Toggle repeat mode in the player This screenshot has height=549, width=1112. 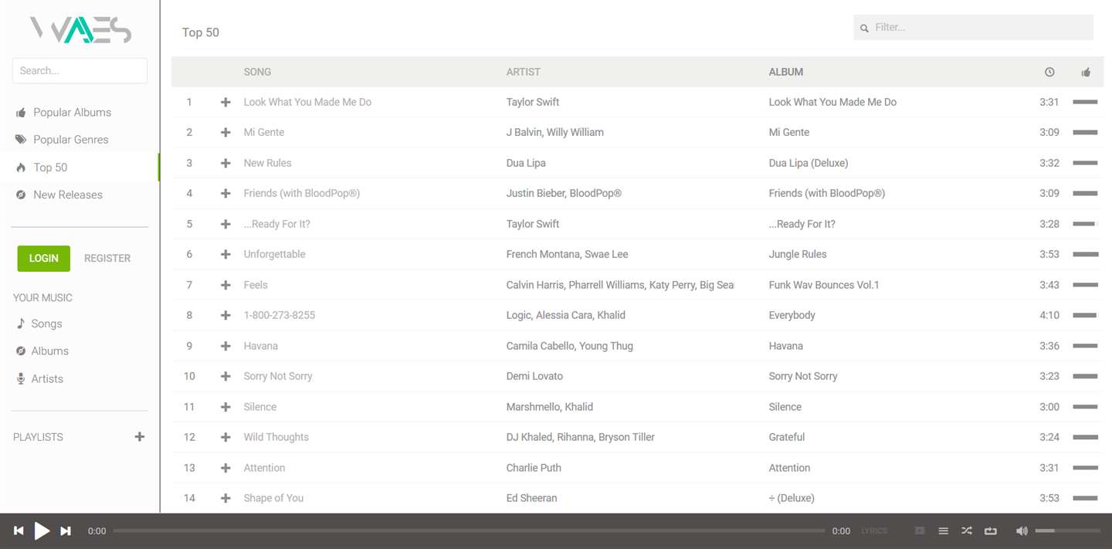coord(991,530)
